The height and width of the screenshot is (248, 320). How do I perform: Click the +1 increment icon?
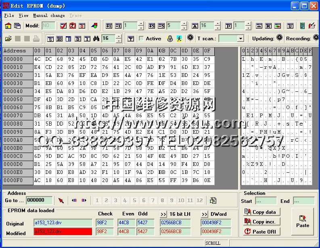tap(109, 26)
